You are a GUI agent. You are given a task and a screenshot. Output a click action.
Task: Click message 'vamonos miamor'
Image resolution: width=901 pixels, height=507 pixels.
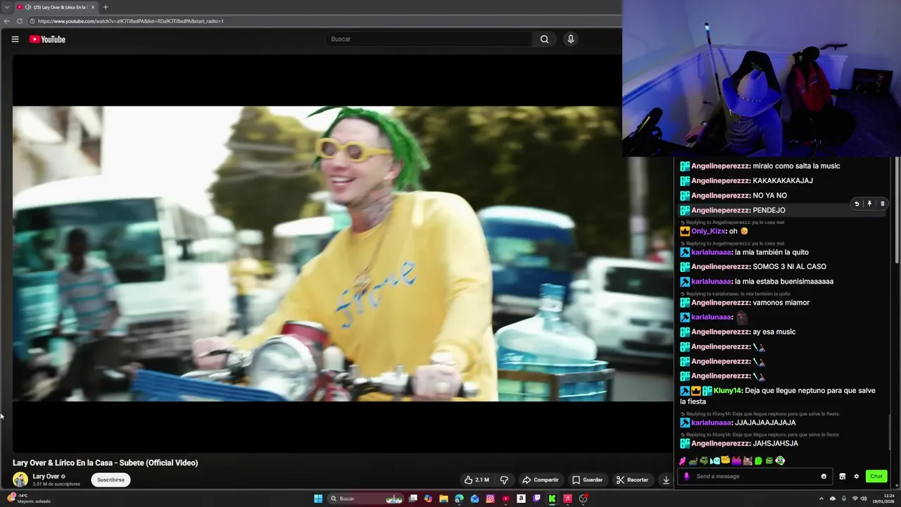click(x=781, y=303)
